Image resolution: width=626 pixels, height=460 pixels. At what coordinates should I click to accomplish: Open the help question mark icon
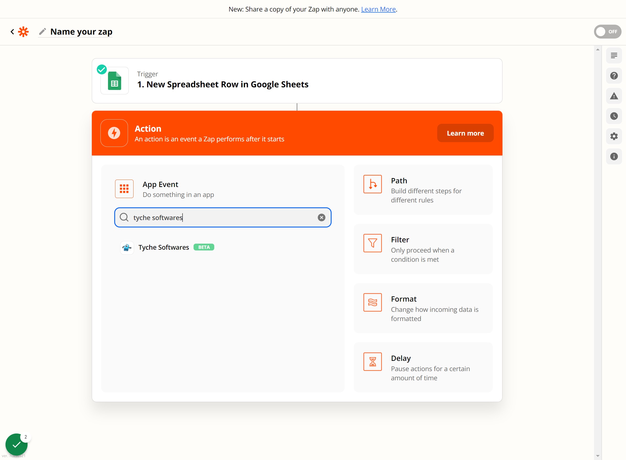point(614,76)
